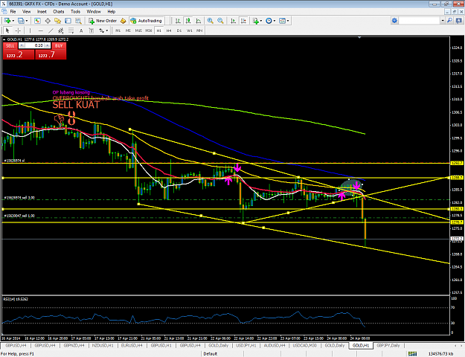Draw a trendline with the trendline tool
This screenshot has height=357, width=465.
coord(51,30)
